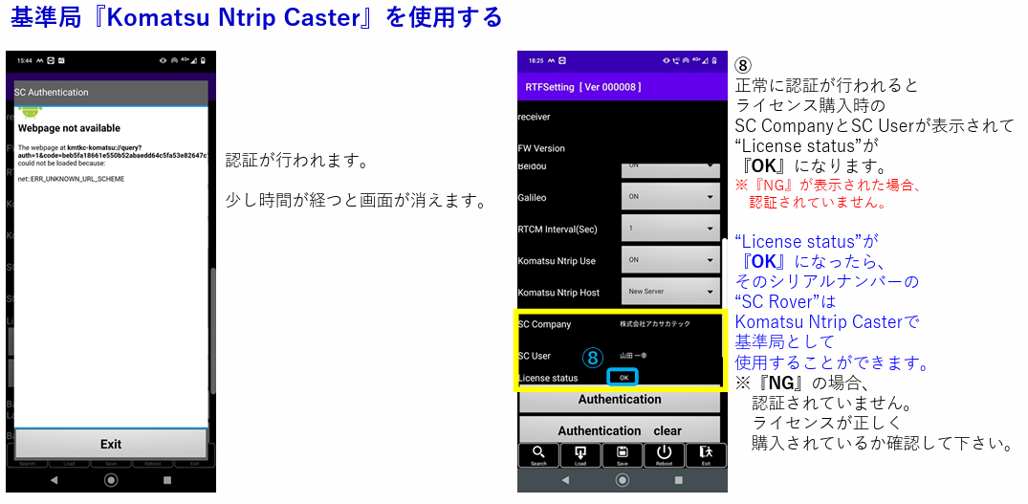
Task: Tap Android home circle on SC Authentication phone
Action: pyautogui.click(x=111, y=480)
